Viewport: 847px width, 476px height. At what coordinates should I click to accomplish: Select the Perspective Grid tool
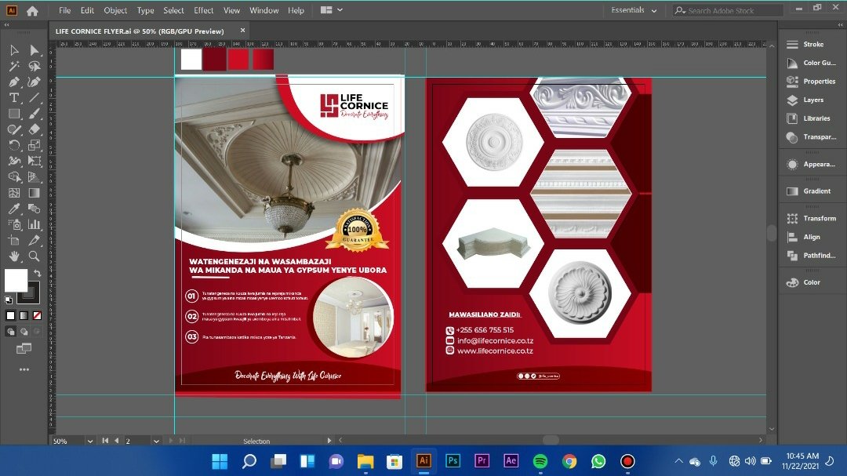(34, 177)
